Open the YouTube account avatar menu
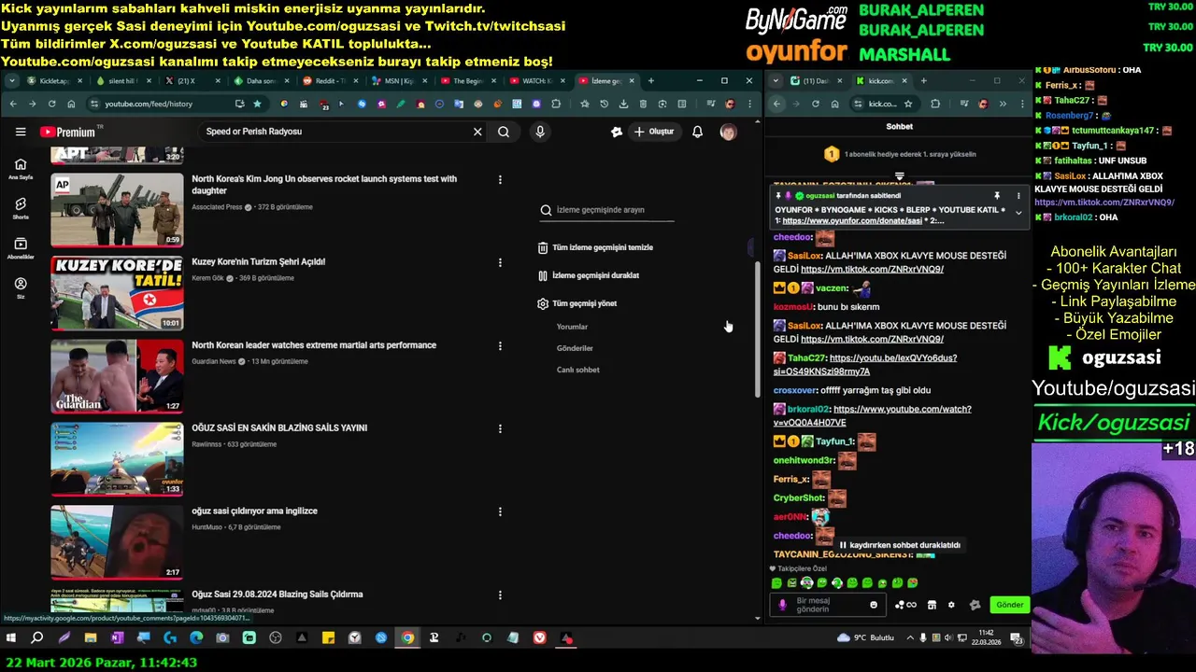Viewport: 1196px width, 672px height. pyautogui.click(x=728, y=132)
